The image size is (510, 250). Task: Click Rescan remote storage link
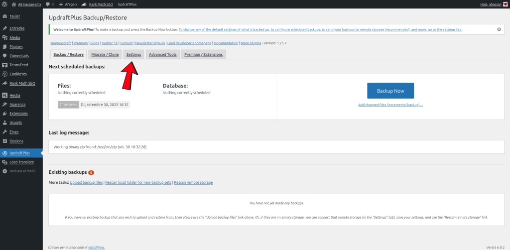(x=193, y=183)
